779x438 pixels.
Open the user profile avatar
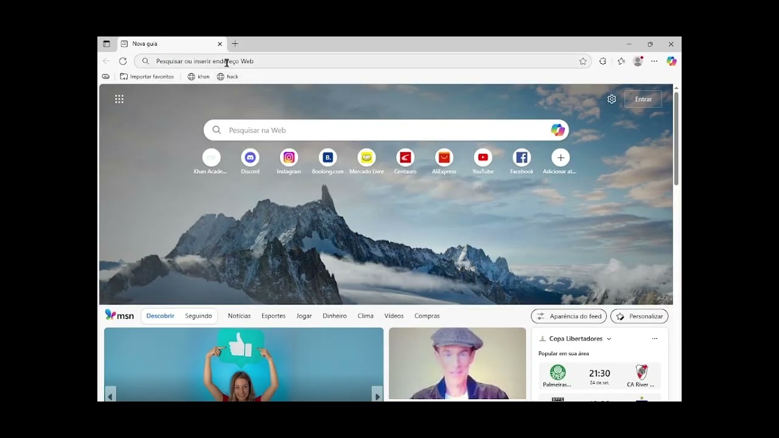pyautogui.click(x=638, y=61)
